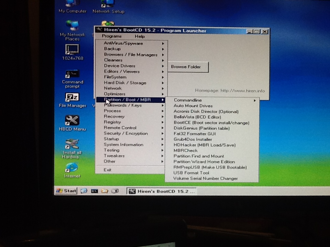Click the wrench icon in launcher title bar
Screen dimensions: 330x247
coord(99,30)
